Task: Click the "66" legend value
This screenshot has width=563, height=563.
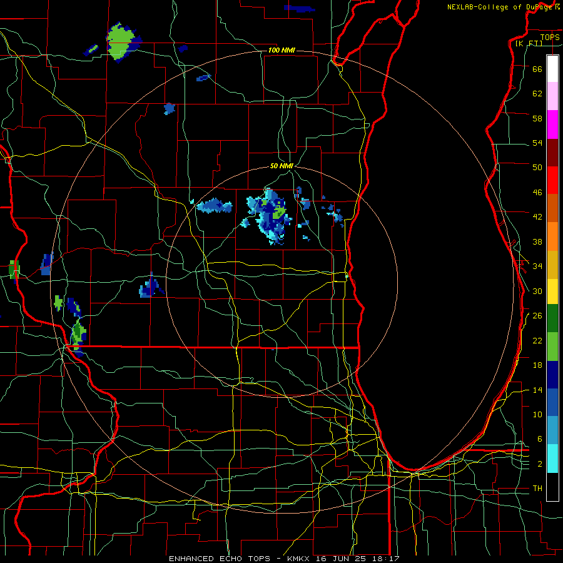Action: click(x=537, y=69)
